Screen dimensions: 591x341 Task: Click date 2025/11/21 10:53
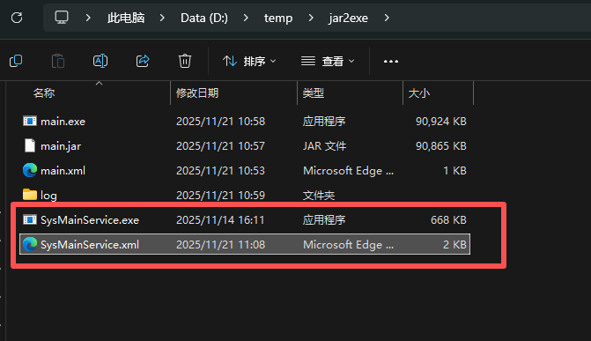pos(220,171)
